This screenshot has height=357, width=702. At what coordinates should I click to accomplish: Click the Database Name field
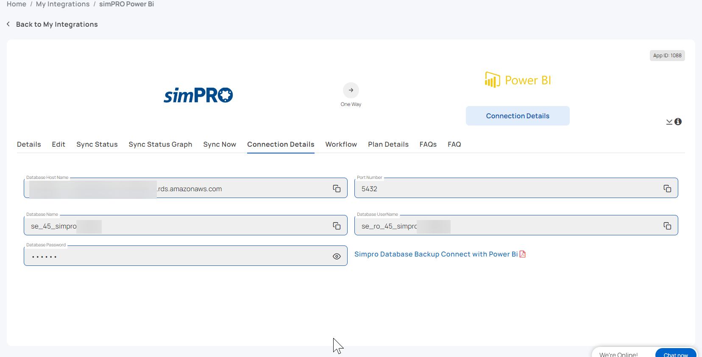(186, 225)
